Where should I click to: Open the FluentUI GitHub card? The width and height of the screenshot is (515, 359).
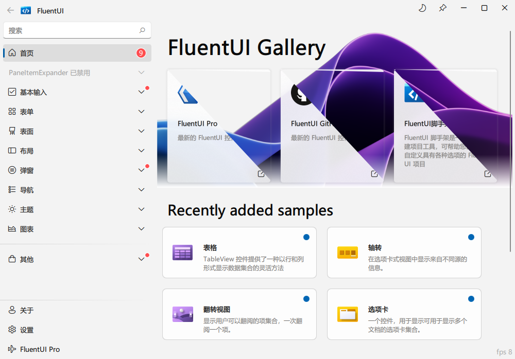332,126
